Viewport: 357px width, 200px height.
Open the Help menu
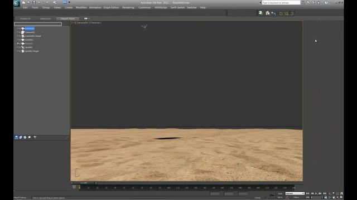[202, 7]
